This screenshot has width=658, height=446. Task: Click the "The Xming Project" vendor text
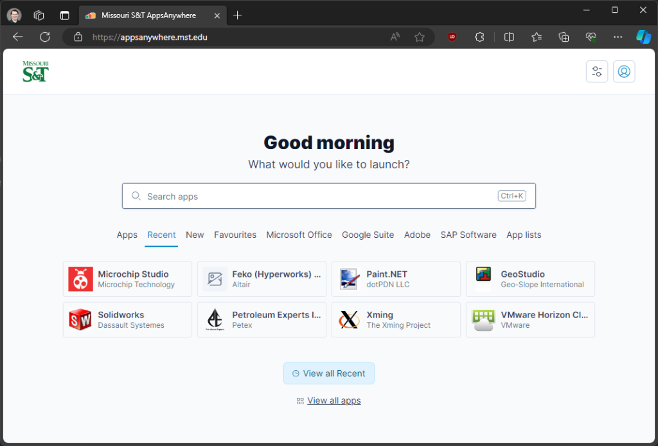pyautogui.click(x=398, y=325)
